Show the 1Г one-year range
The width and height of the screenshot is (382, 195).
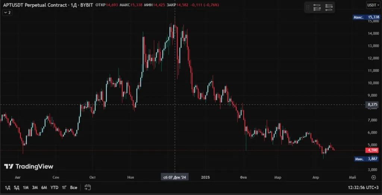tap(64, 187)
